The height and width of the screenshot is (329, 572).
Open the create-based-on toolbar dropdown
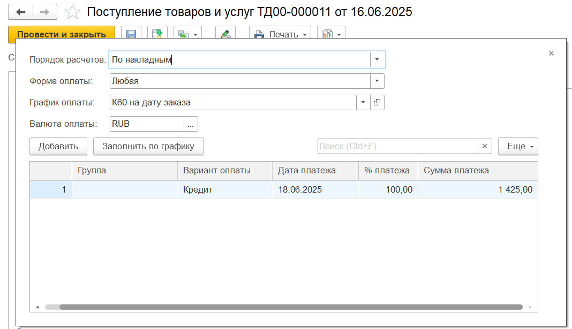tap(187, 34)
